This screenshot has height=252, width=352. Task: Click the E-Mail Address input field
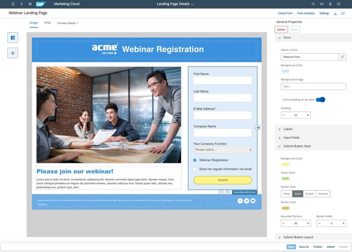[222, 115]
